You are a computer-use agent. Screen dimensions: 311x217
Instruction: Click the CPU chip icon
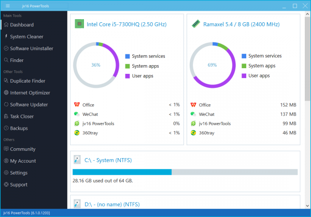tap(79, 24)
